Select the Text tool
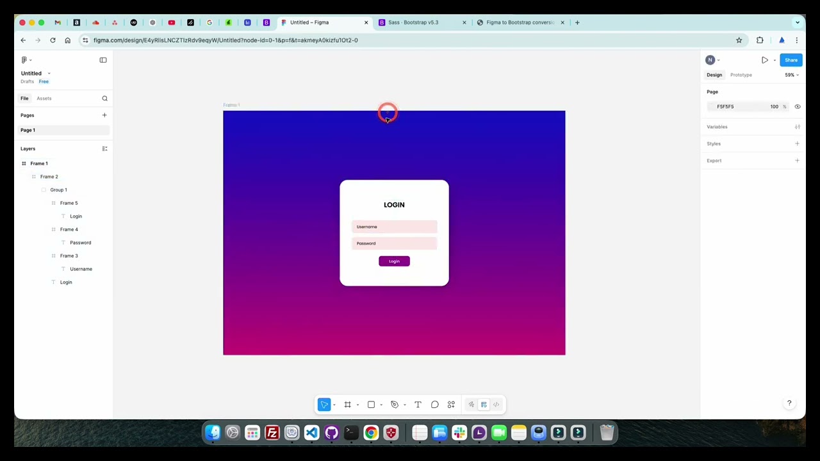Viewport: 820px width, 461px height. 418,405
